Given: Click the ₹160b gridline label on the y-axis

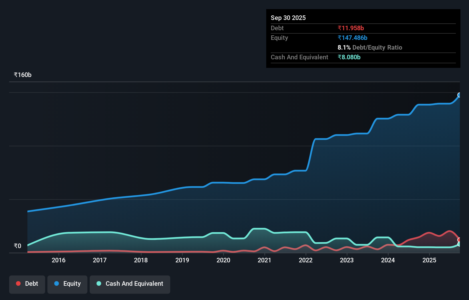Looking at the screenshot, I should pyautogui.click(x=23, y=75).
